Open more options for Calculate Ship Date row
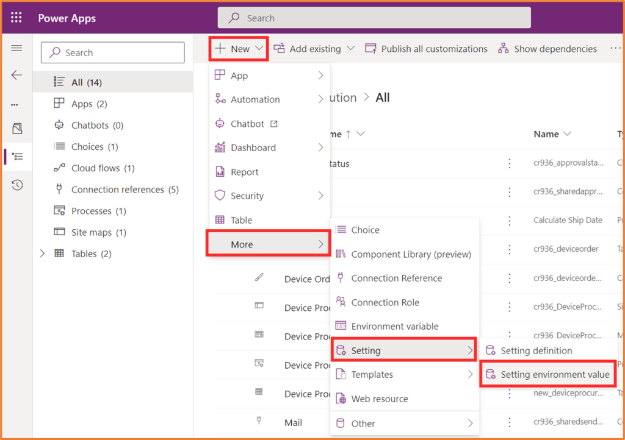 coord(509,221)
